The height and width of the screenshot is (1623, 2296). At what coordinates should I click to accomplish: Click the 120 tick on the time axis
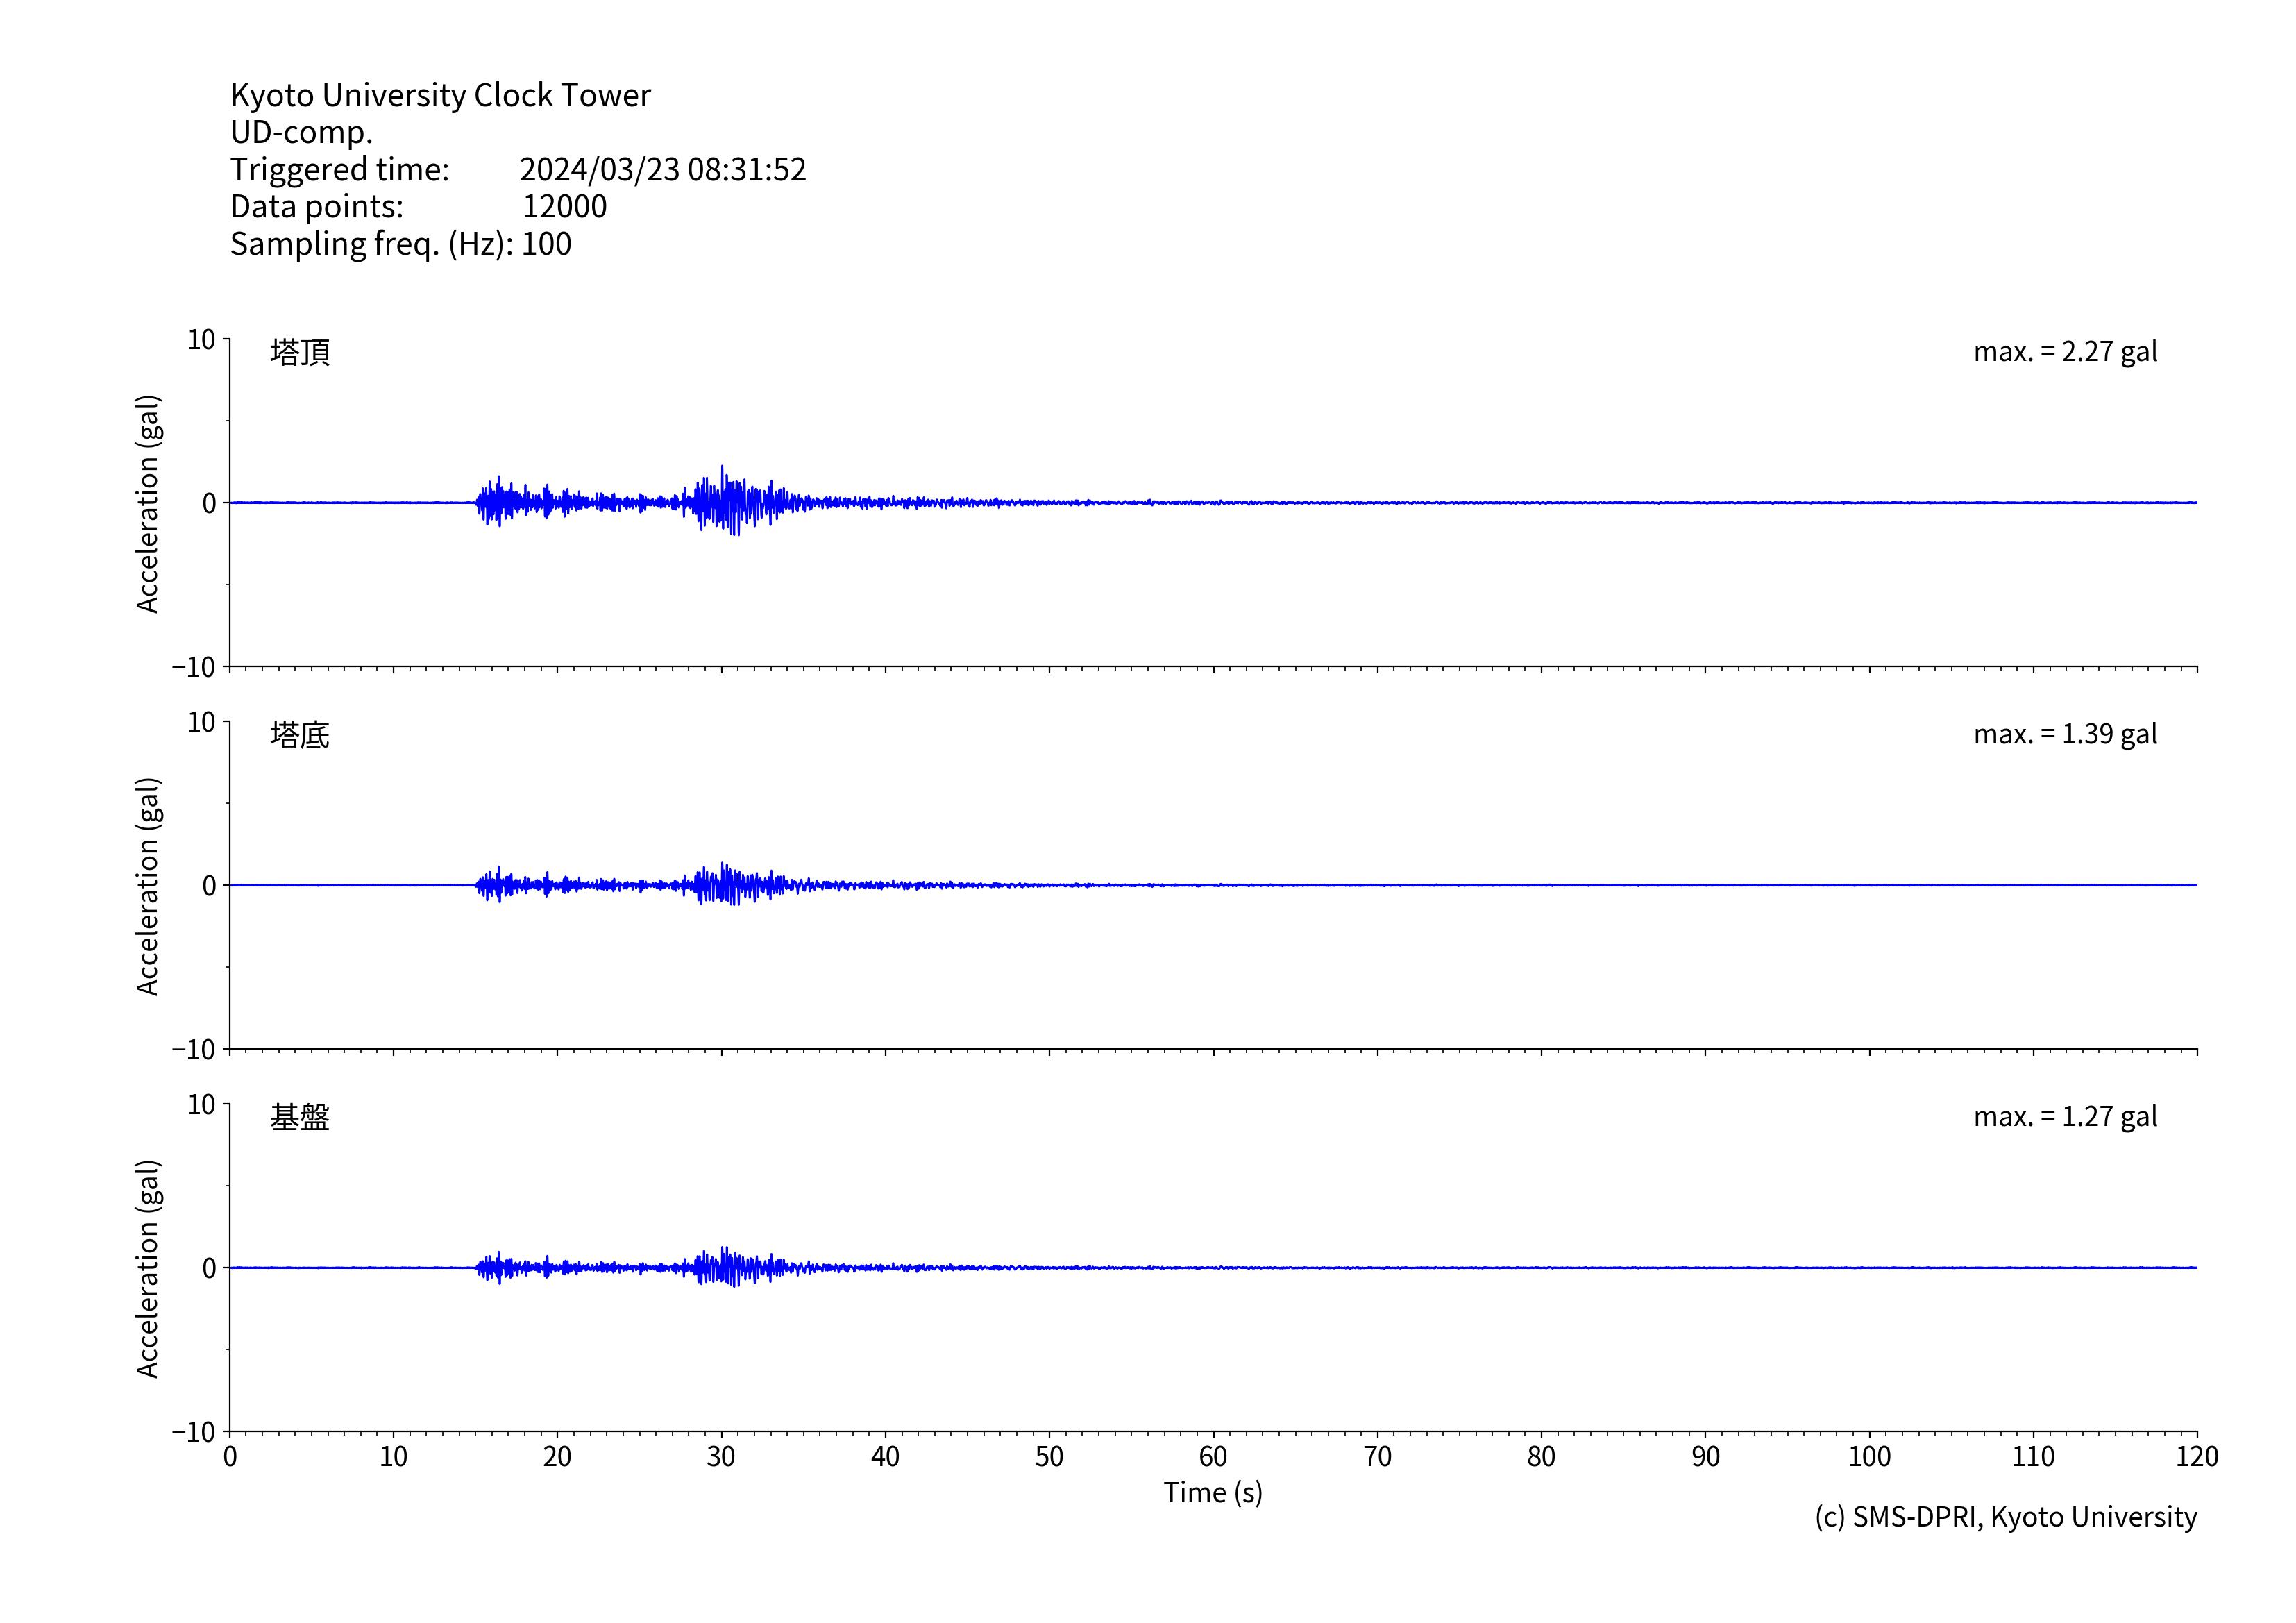point(2196,1457)
